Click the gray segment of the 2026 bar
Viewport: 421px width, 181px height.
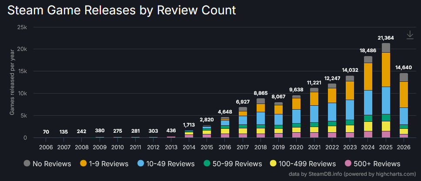404,77
